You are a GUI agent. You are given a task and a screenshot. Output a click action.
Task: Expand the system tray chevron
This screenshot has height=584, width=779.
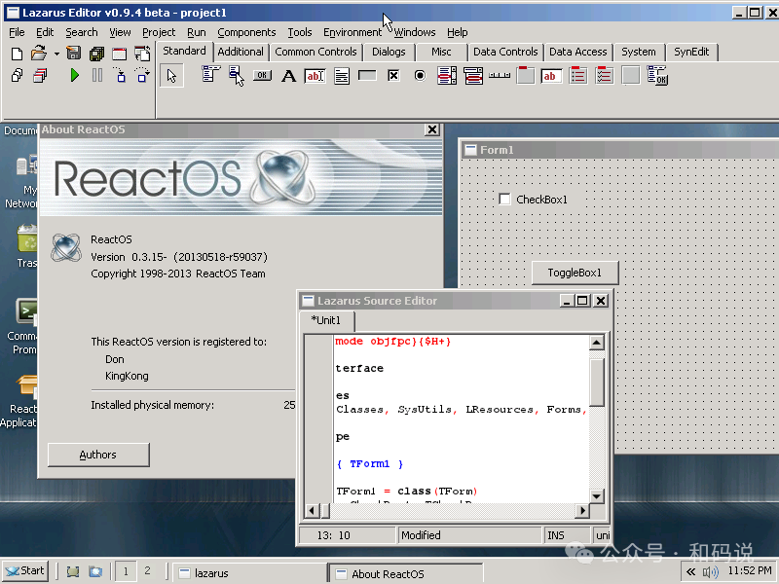click(x=690, y=571)
